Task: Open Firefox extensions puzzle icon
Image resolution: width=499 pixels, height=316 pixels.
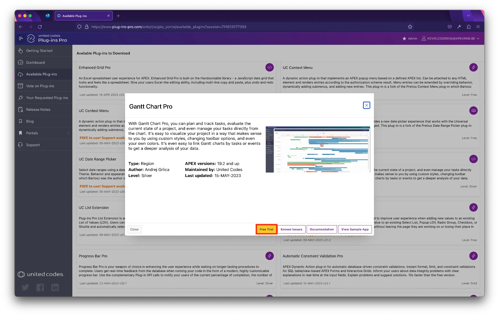Action: point(469,27)
